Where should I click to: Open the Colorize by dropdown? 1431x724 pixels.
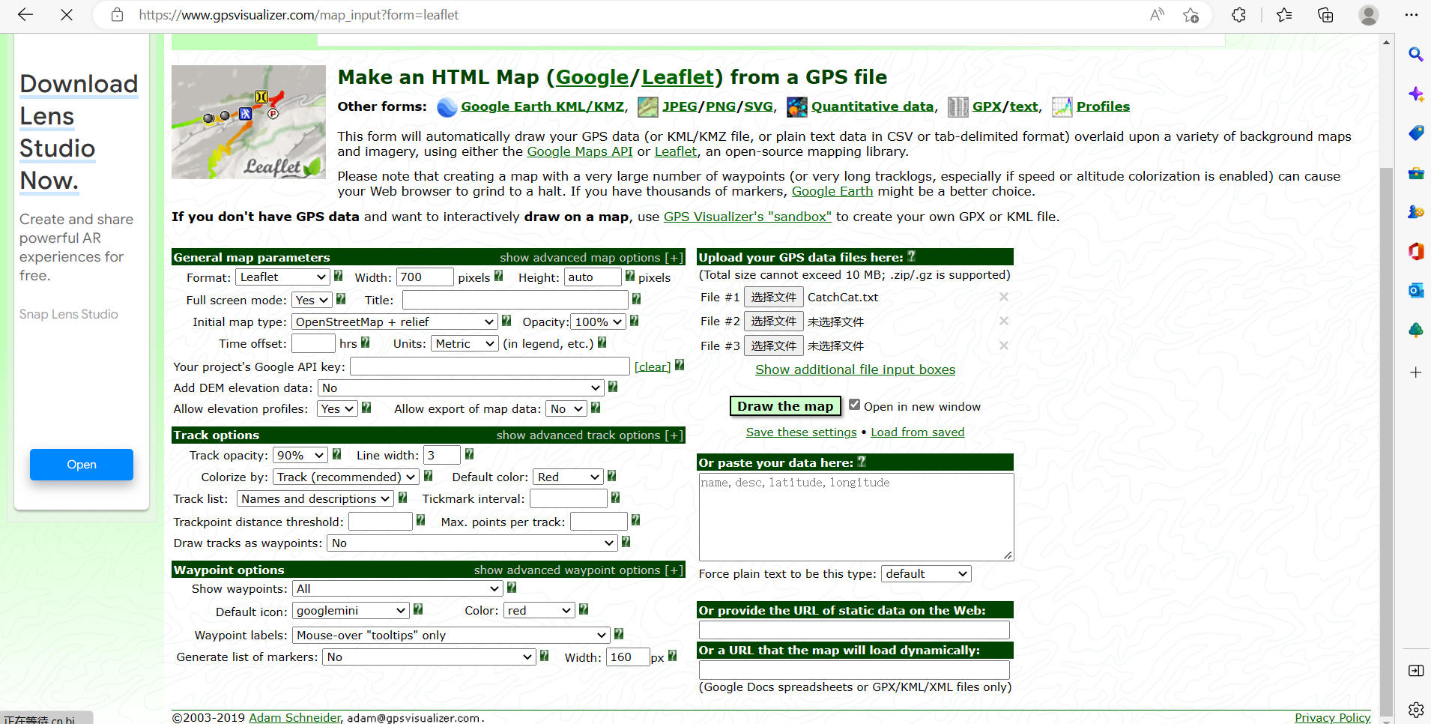pos(345,477)
